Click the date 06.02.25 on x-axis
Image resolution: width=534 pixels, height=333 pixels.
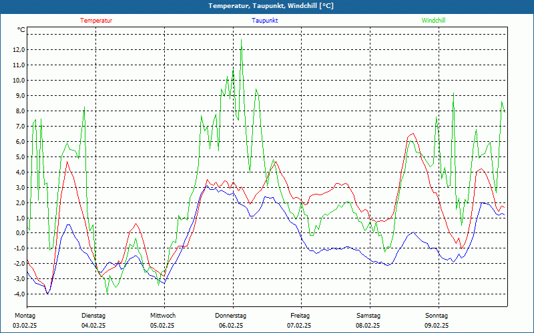(231, 326)
